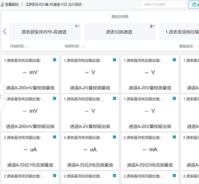Click the -- mV value in 通道A-200mV量程输出值 card
The height and width of the screenshot is (184, 199).
30,111
